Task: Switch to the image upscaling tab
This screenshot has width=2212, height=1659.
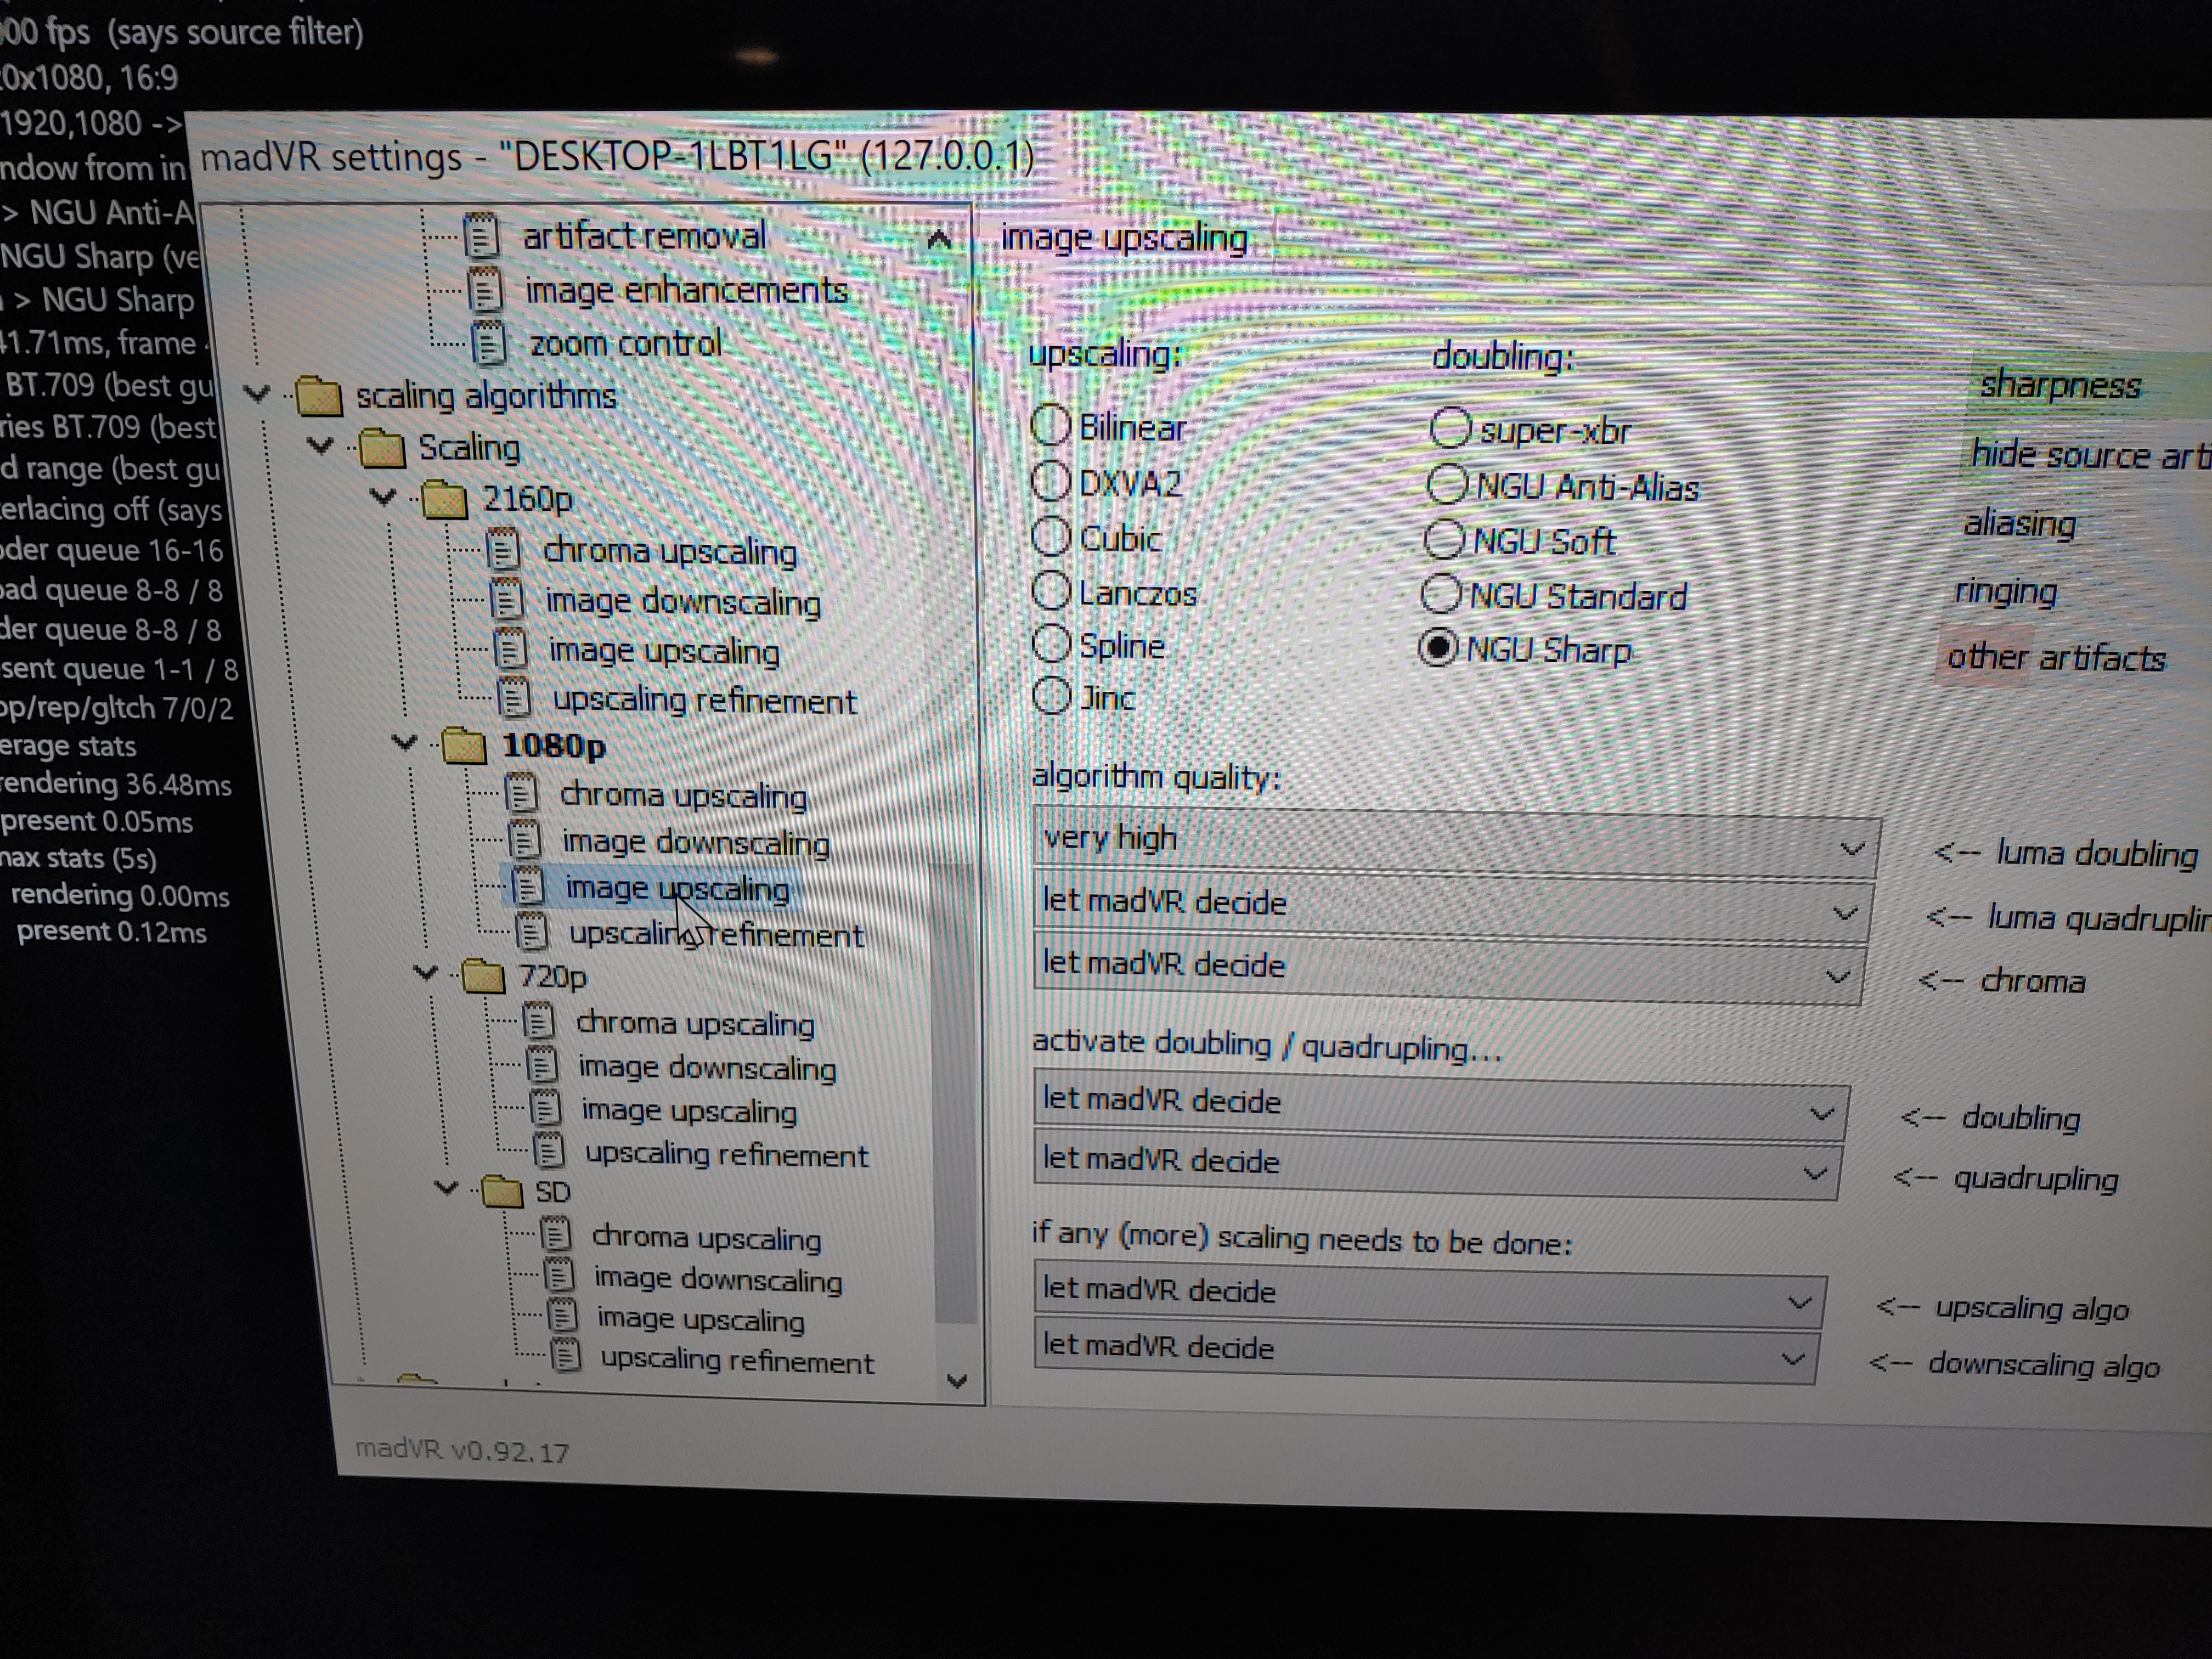Action: pos(1124,238)
